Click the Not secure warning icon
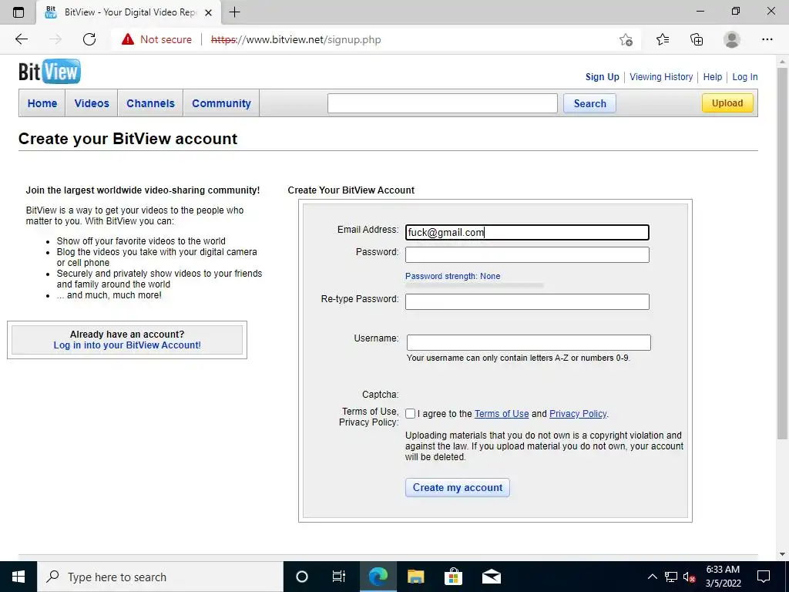The image size is (789, 592). point(128,39)
